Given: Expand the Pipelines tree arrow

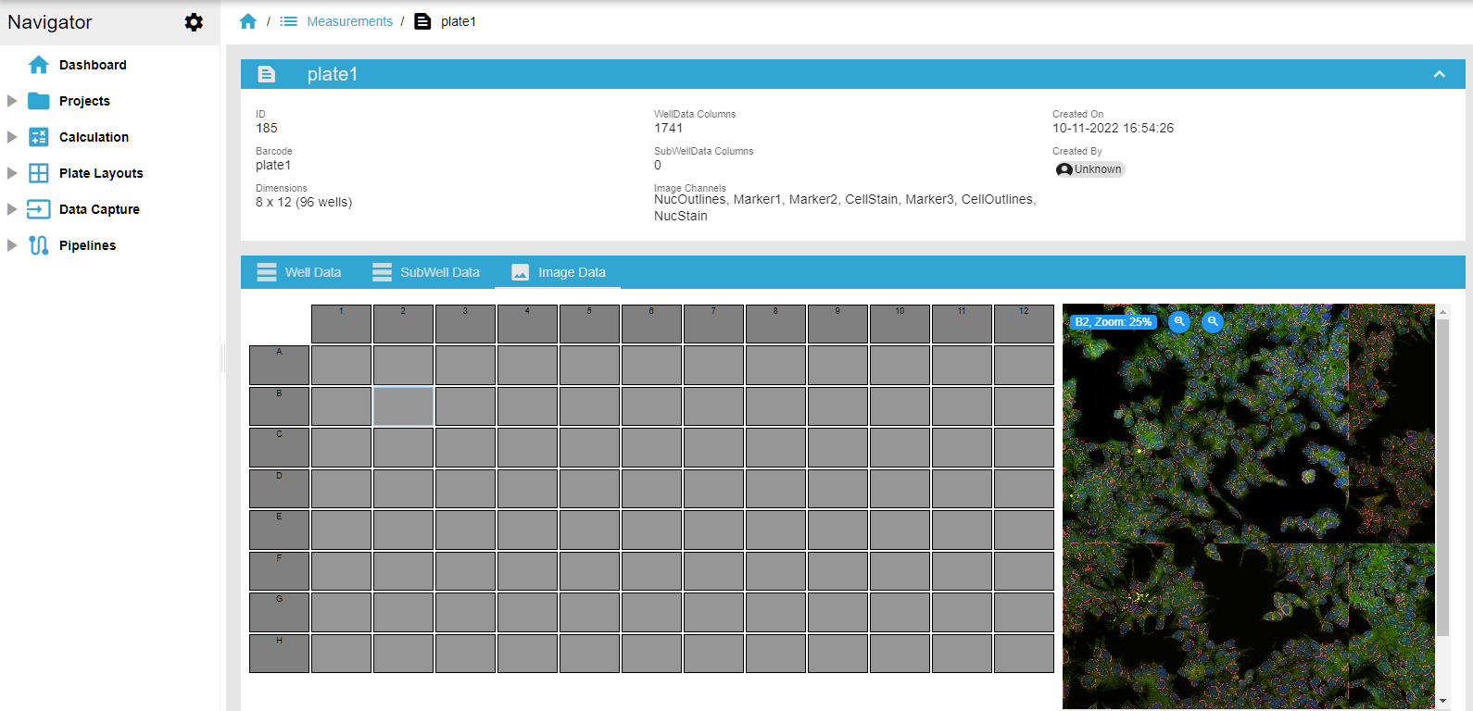Looking at the screenshot, I should click(x=12, y=245).
